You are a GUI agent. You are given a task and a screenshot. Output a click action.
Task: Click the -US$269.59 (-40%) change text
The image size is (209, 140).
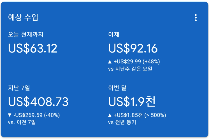pyautogui.click(x=36, y=115)
